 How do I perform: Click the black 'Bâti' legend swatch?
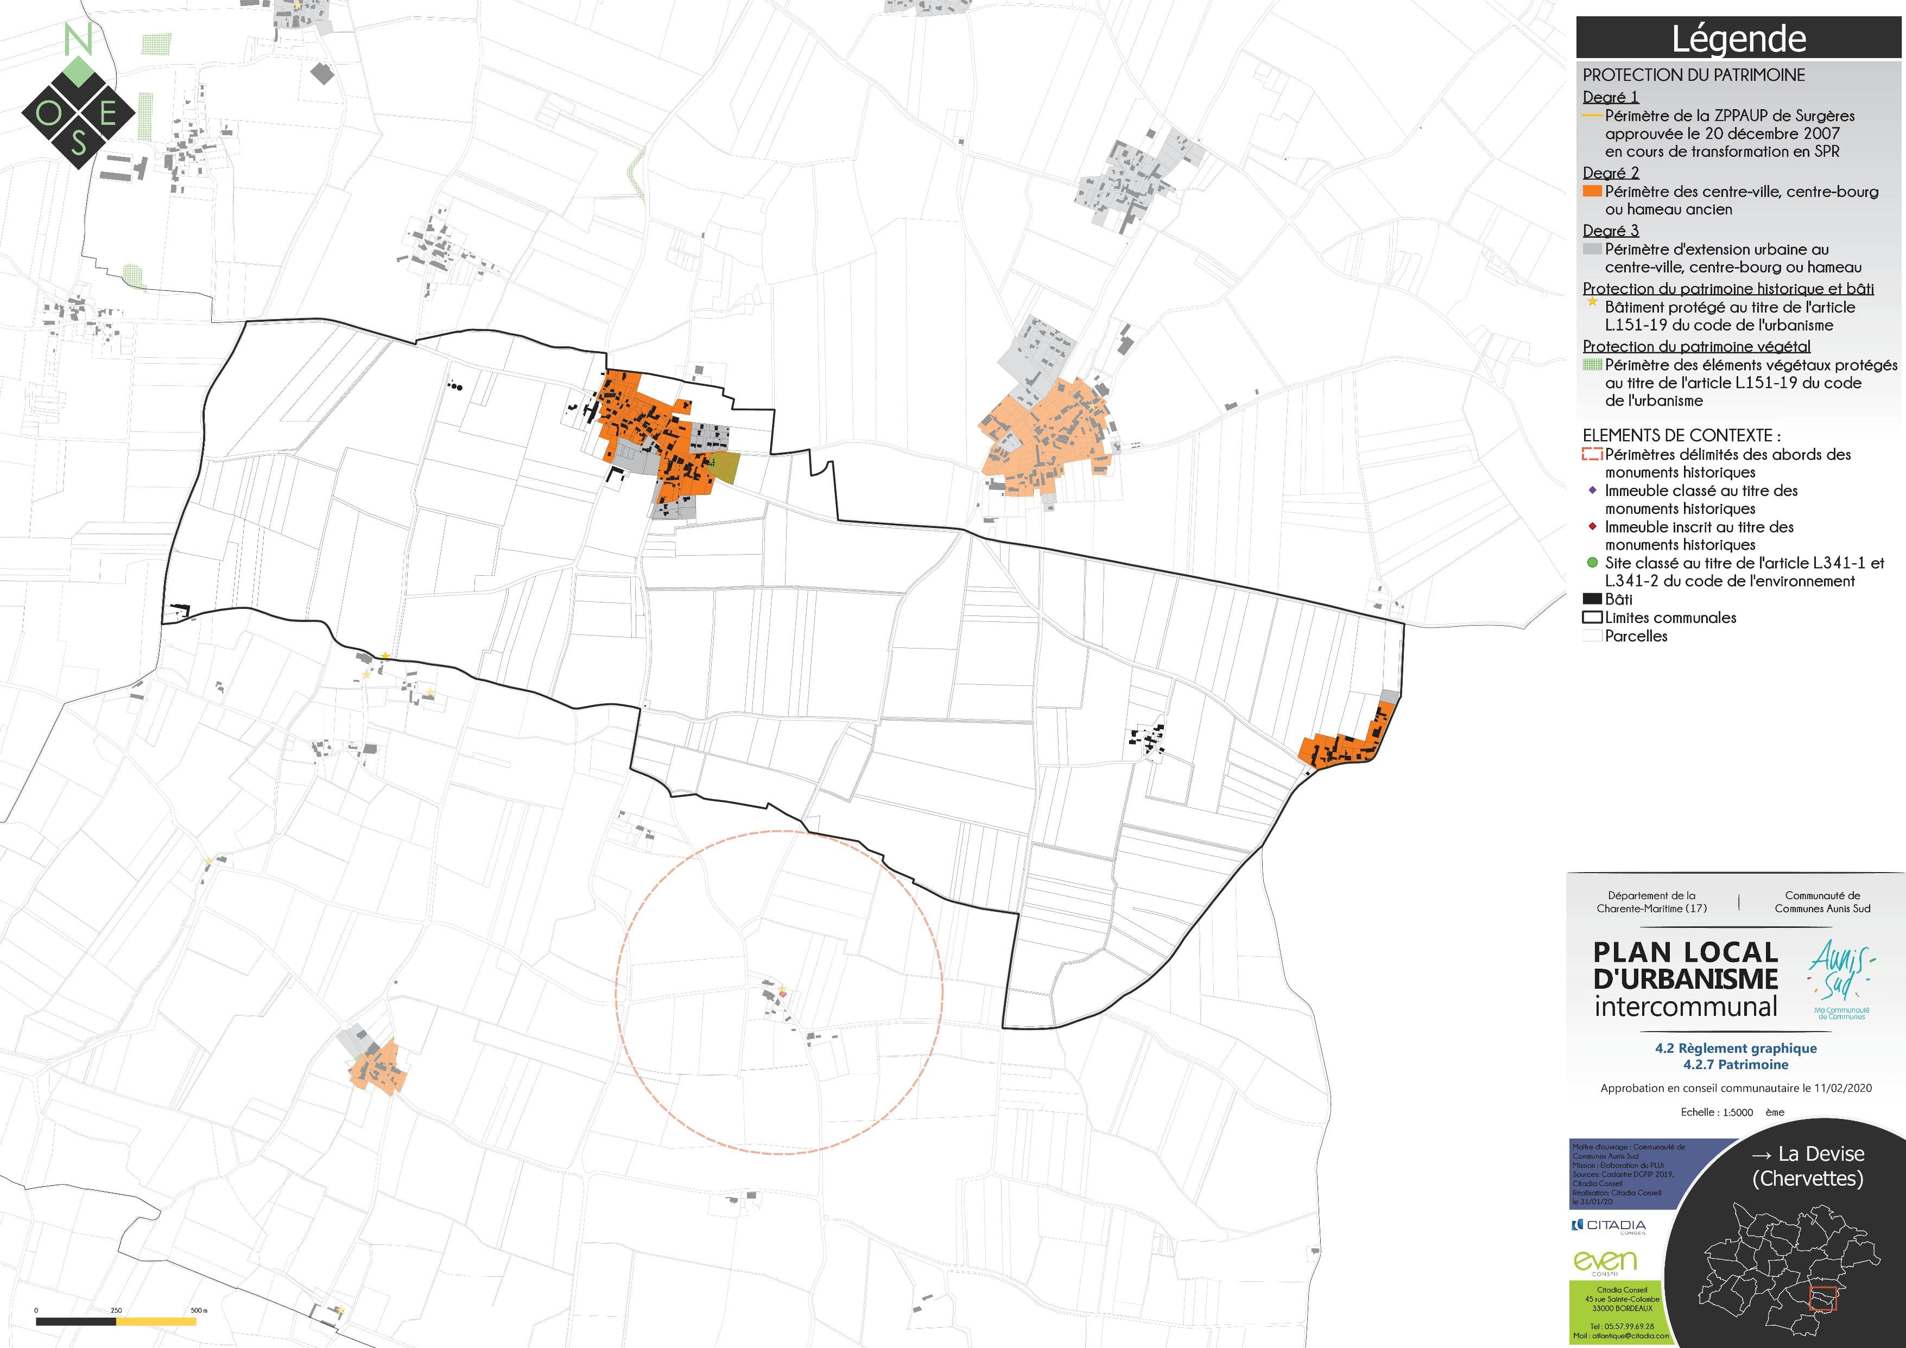click(1592, 599)
